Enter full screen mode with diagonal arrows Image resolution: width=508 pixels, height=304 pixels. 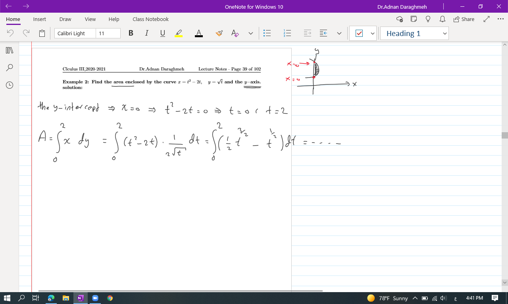pos(487,19)
